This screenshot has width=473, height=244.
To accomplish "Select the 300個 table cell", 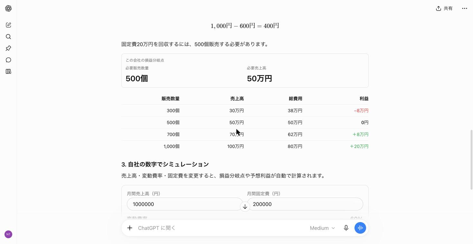I will [x=173, y=111].
